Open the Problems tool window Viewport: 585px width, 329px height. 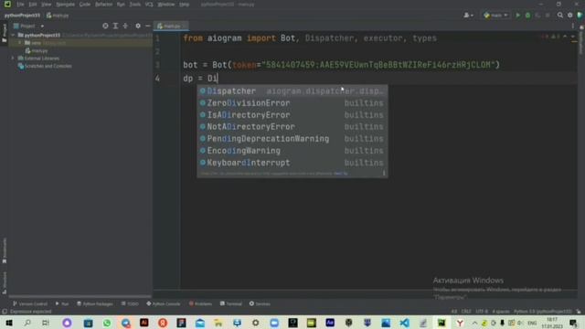point(200,303)
